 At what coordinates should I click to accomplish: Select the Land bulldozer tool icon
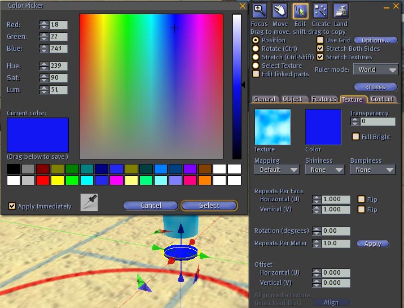341,11
